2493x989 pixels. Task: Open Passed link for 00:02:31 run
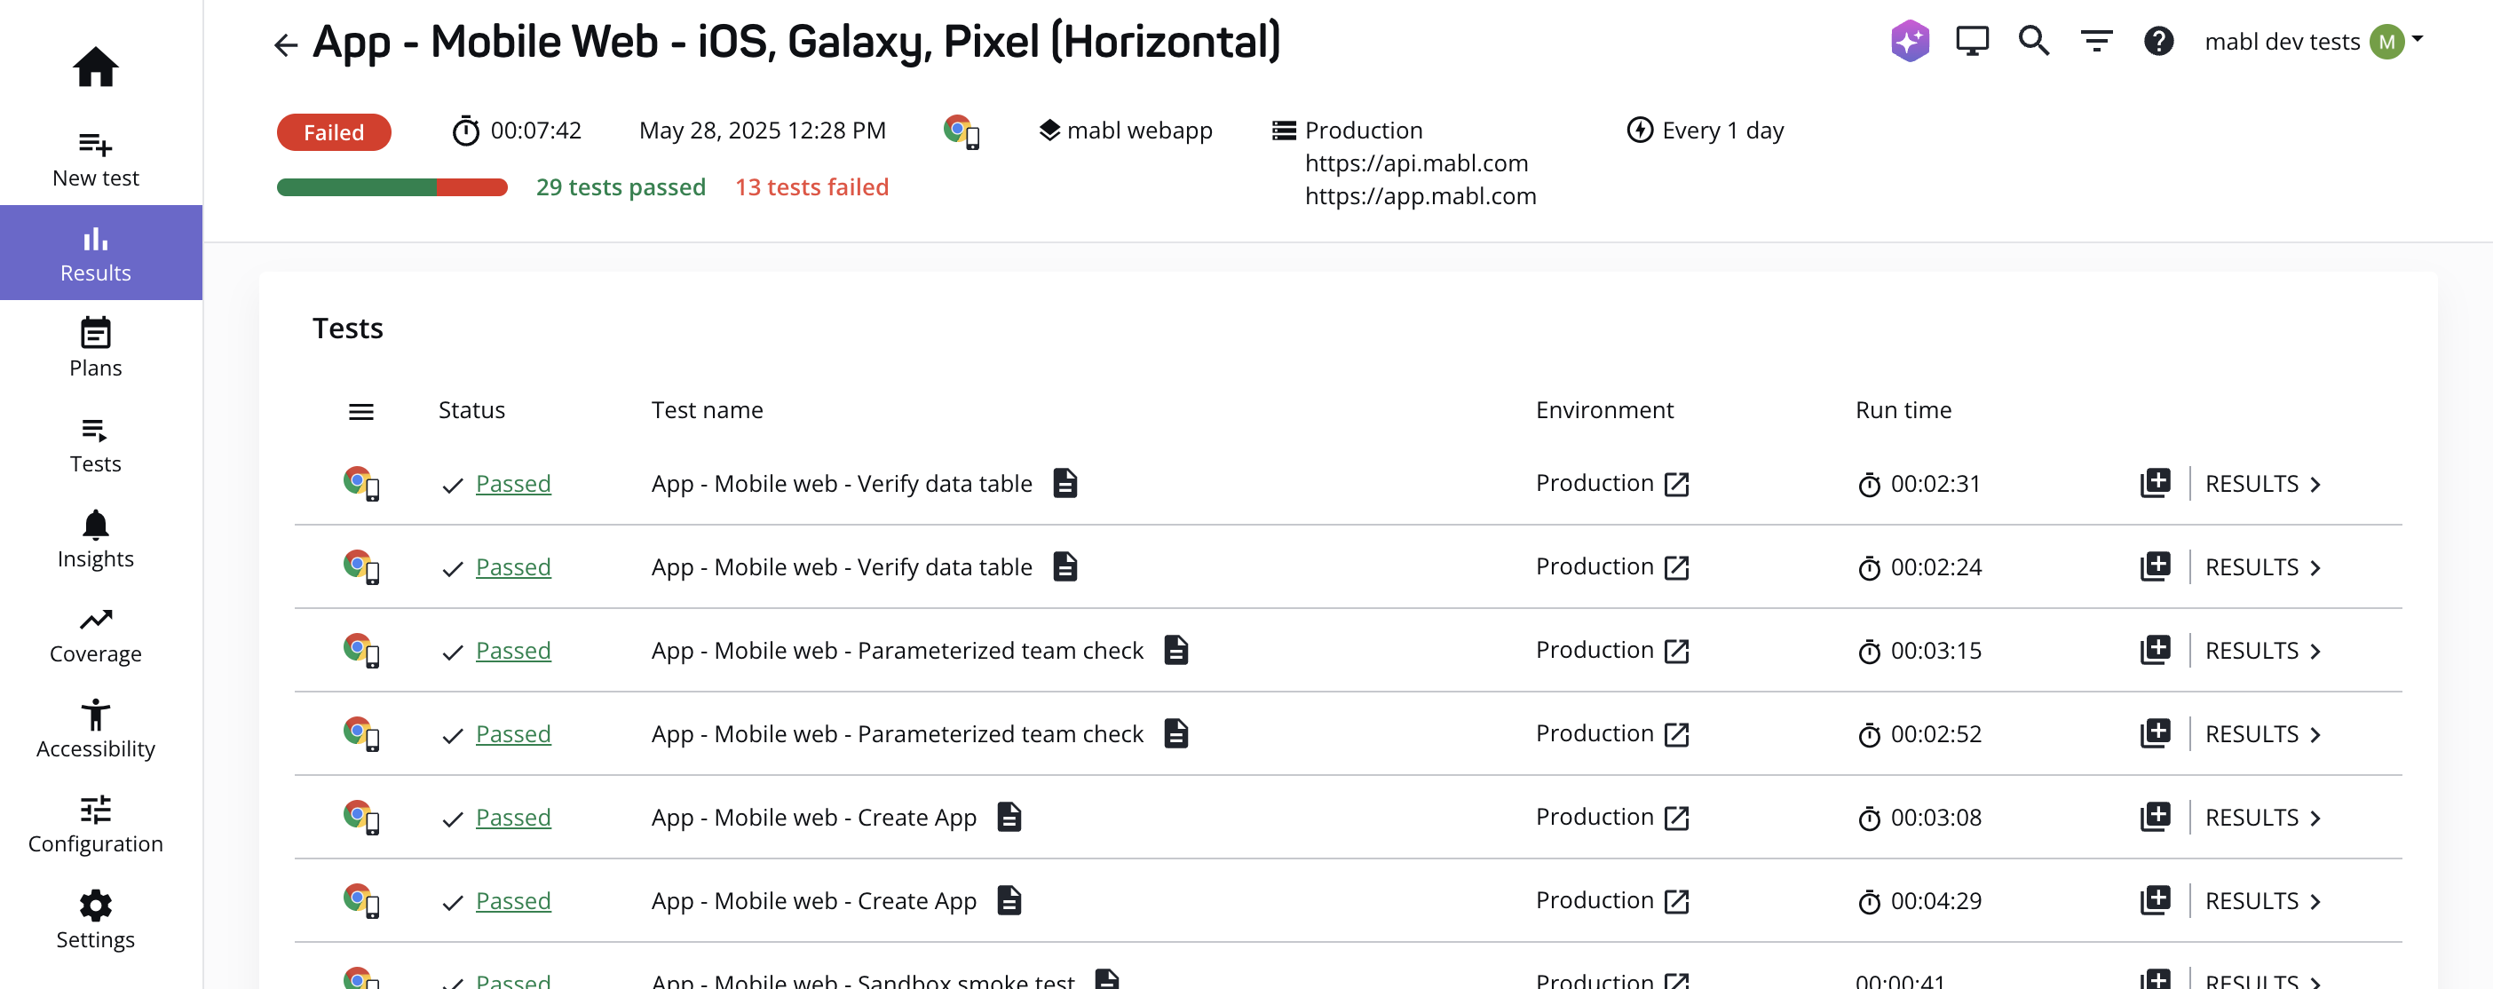[x=513, y=483]
